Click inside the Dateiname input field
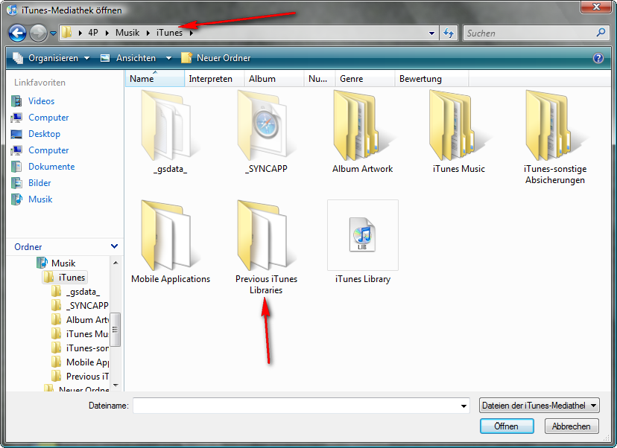The image size is (617, 448). coord(297,406)
